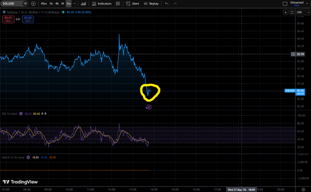This screenshot has height=192, width=311.
Task: Click the RSI 14 close indicator label
Action: (x=10, y=114)
